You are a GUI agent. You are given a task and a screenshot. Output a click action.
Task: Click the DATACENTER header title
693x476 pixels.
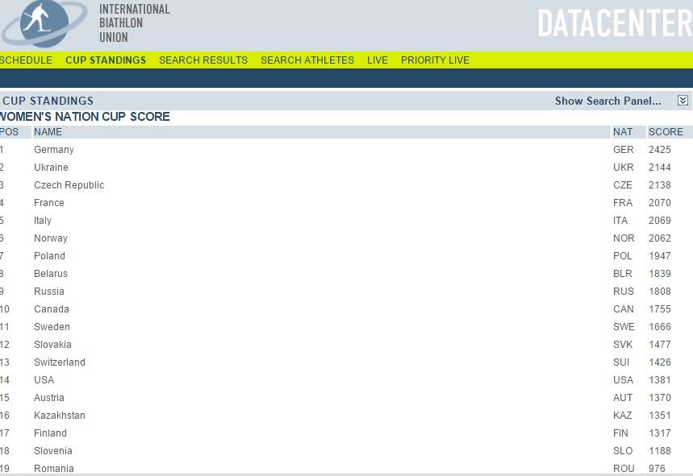614,23
